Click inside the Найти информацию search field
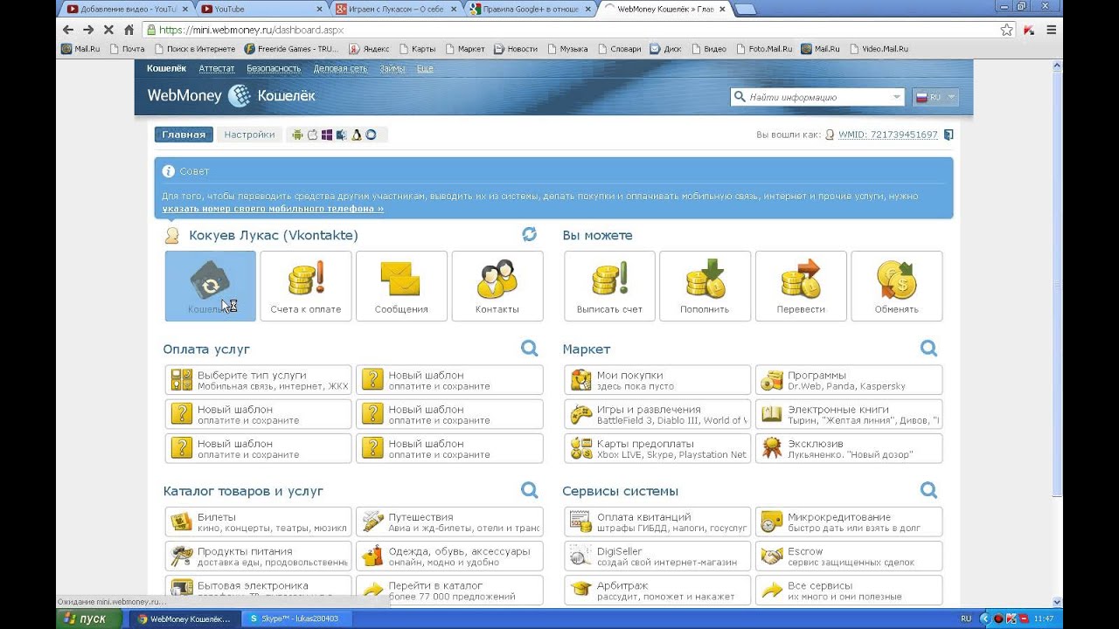Screen dimensions: 1119x629 pos(817,97)
